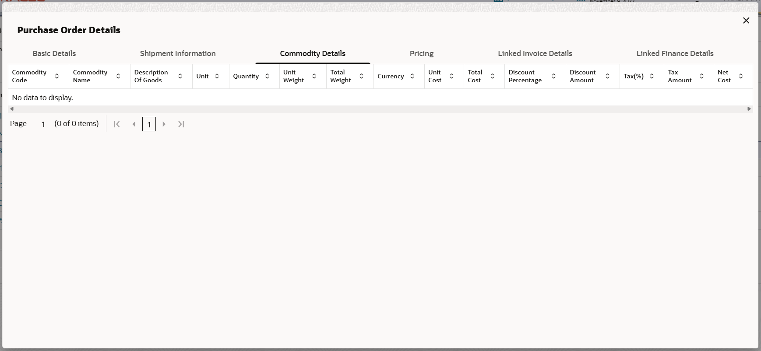Go to next page arrow

[164, 124]
